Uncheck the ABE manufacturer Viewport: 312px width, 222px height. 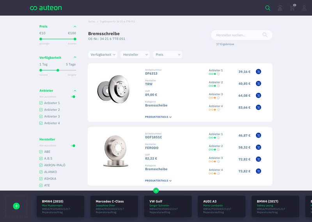tap(41, 152)
